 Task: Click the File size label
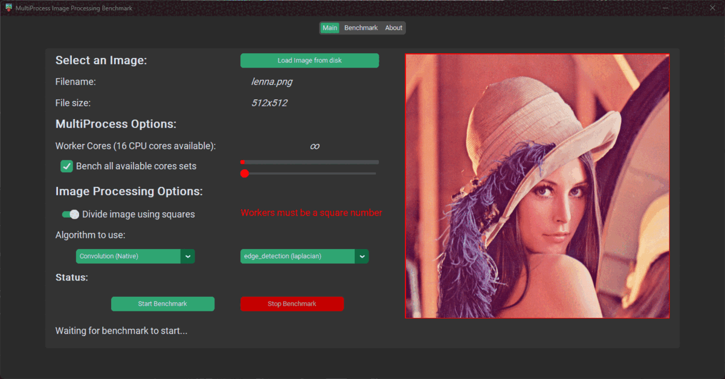pos(73,103)
